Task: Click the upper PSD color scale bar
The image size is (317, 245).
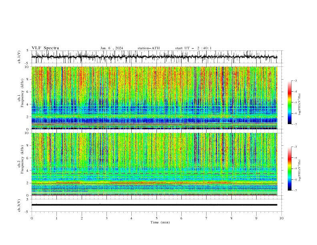Action: 290,102
